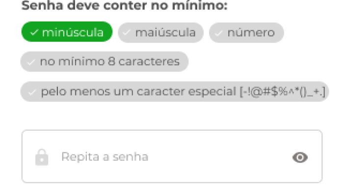The image size is (343, 196).
Task: Click the checkmark before "no mínimo 8 caracteres"
Action: click(x=31, y=62)
